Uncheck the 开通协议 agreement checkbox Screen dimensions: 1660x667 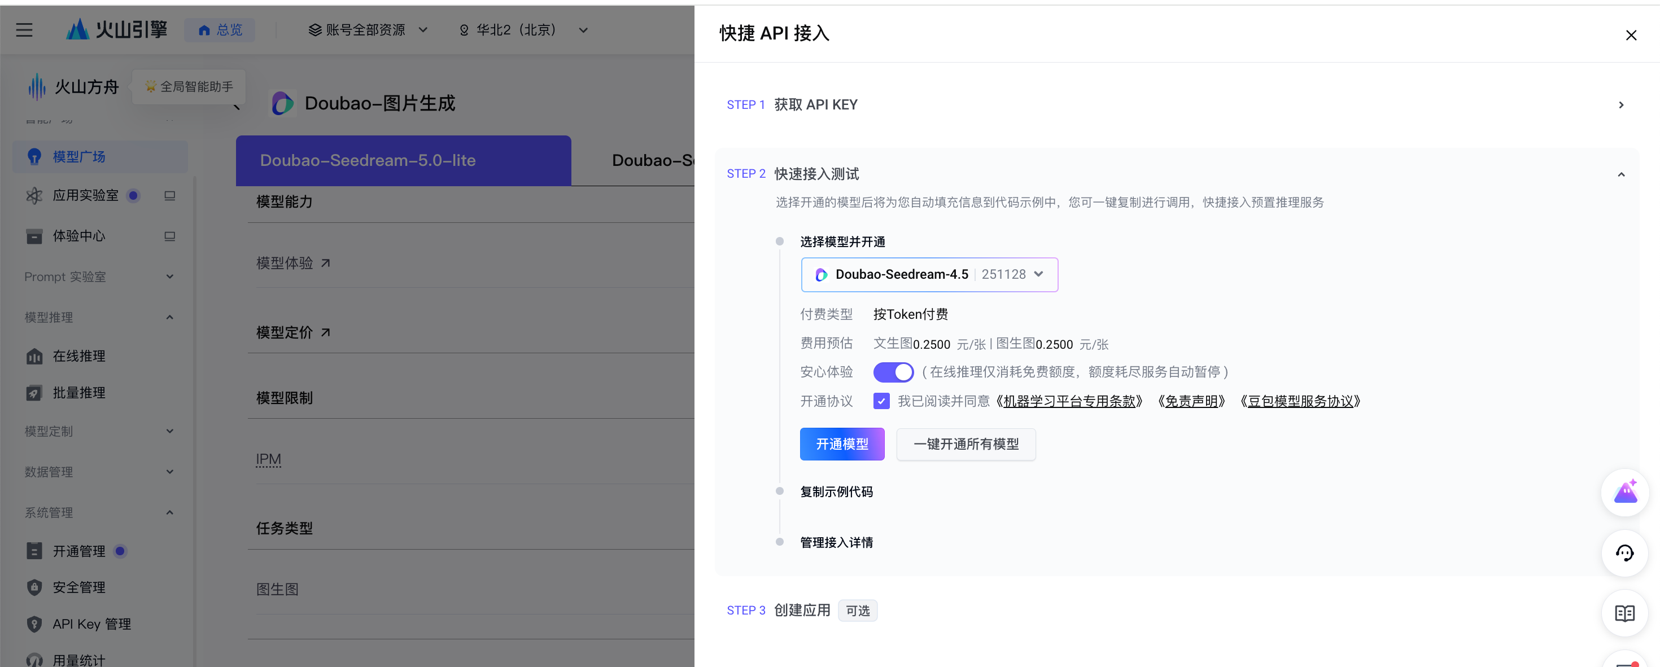(x=881, y=401)
